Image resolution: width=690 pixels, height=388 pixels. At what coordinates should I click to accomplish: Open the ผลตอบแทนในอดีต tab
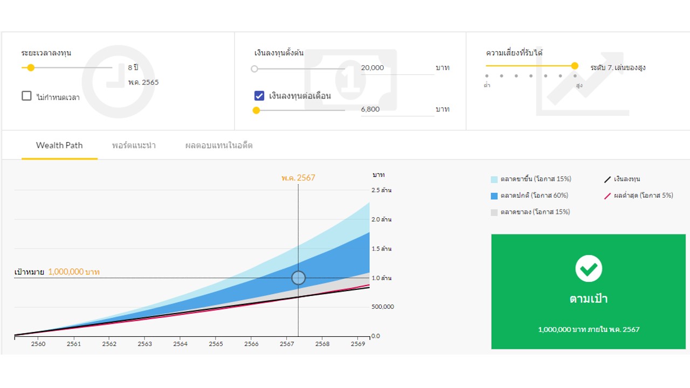pos(218,145)
